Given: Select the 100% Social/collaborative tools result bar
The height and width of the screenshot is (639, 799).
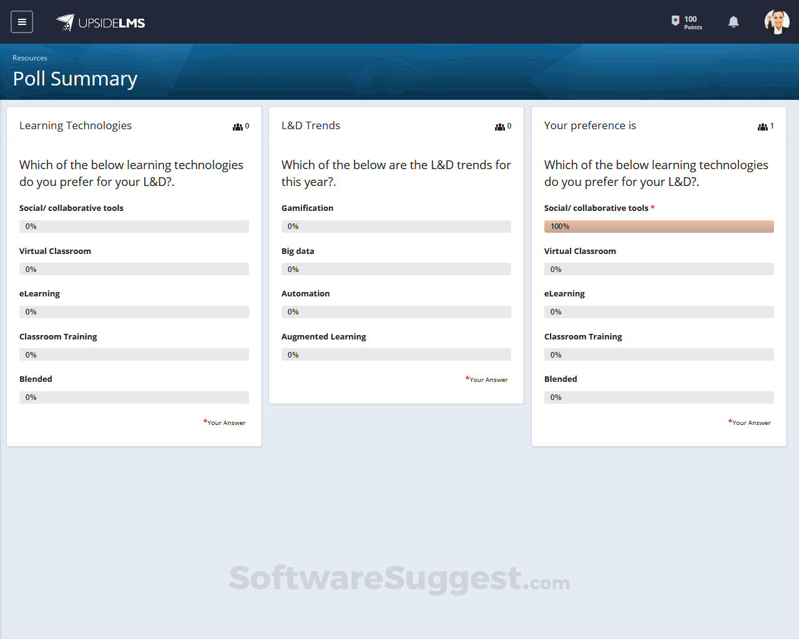Looking at the screenshot, I should click(659, 226).
